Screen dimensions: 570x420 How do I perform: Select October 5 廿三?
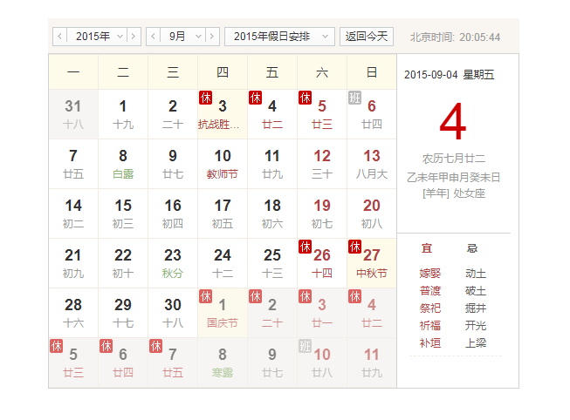click(x=73, y=362)
